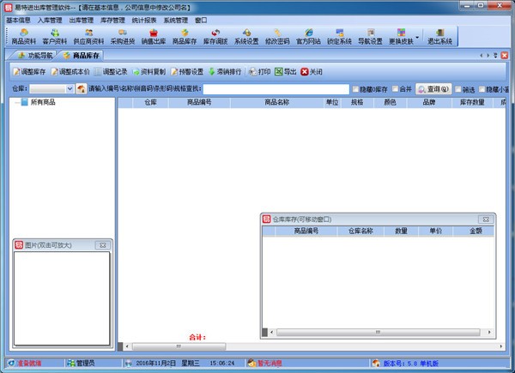This screenshot has width=515, height=373.
Task: Click the 修改密码 toolbar icon
Action: tap(277, 36)
